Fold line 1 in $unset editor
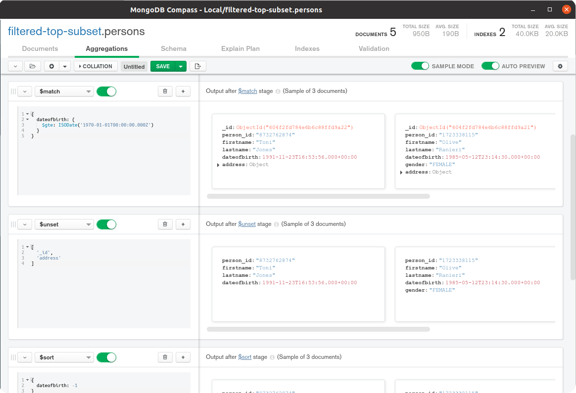576x393 pixels. (x=28, y=247)
